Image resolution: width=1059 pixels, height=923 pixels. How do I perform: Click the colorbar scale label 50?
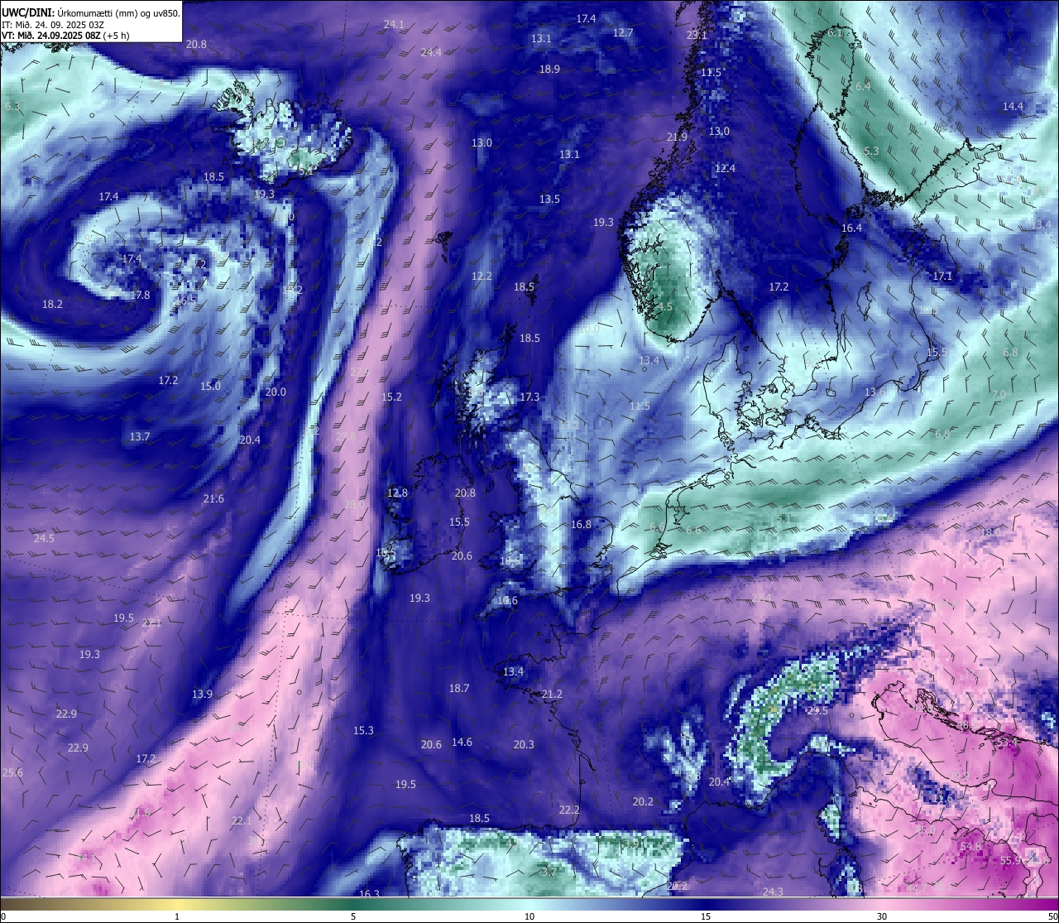tap(1052, 916)
